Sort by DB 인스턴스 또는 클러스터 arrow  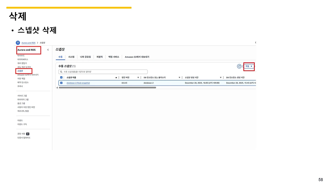click(179, 77)
